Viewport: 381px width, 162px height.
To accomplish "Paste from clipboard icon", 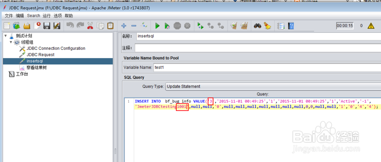I will click(x=110, y=25).
